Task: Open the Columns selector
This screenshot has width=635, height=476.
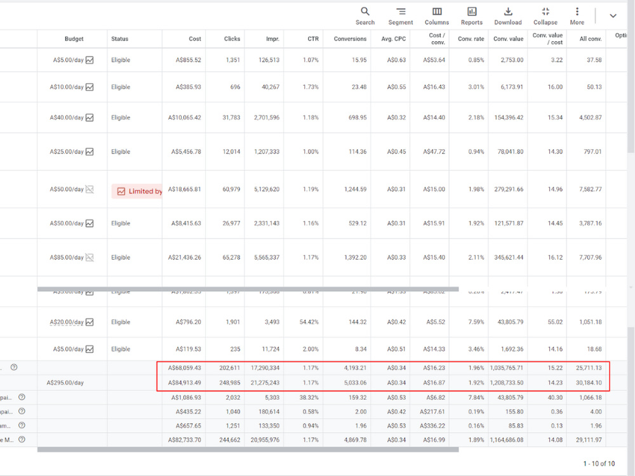Action: pyautogui.click(x=437, y=17)
